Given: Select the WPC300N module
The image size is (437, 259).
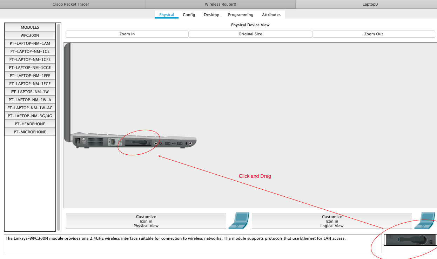Looking at the screenshot, I should (x=30, y=35).
